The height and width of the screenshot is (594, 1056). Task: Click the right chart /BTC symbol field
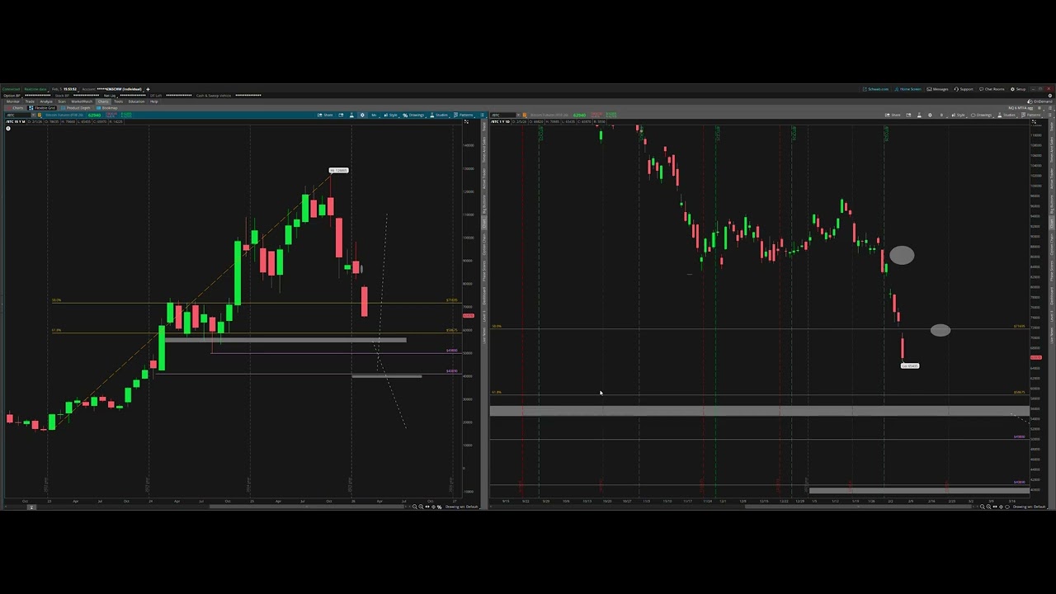tap(503, 115)
